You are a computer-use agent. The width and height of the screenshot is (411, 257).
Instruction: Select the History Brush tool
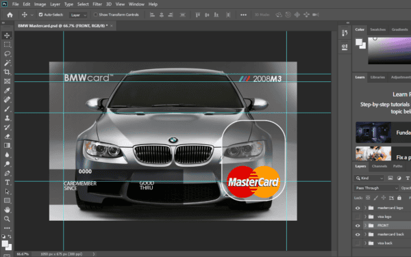[x=7, y=127]
